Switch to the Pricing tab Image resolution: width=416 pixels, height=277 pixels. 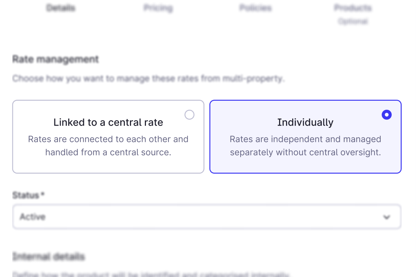[x=158, y=8]
